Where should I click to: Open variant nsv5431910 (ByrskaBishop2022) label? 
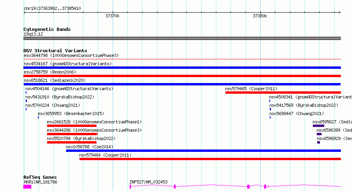[x=60, y=97]
